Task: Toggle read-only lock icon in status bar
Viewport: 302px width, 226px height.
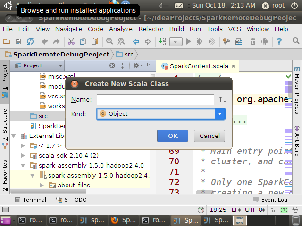Action: (x=273, y=210)
